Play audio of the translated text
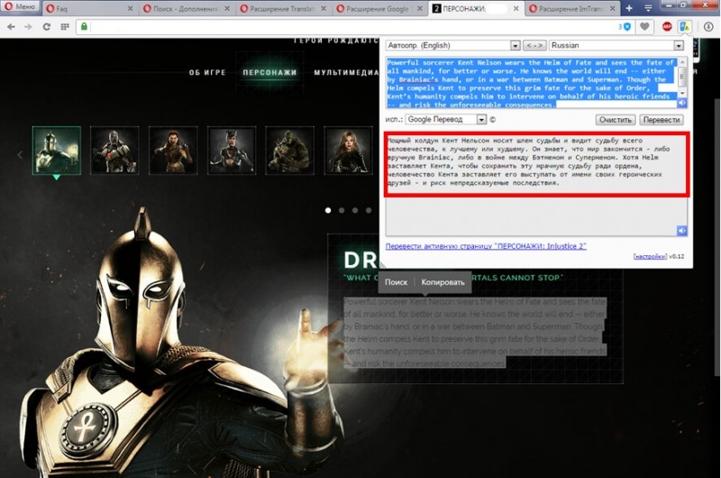The width and height of the screenshot is (721, 478). (682, 230)
